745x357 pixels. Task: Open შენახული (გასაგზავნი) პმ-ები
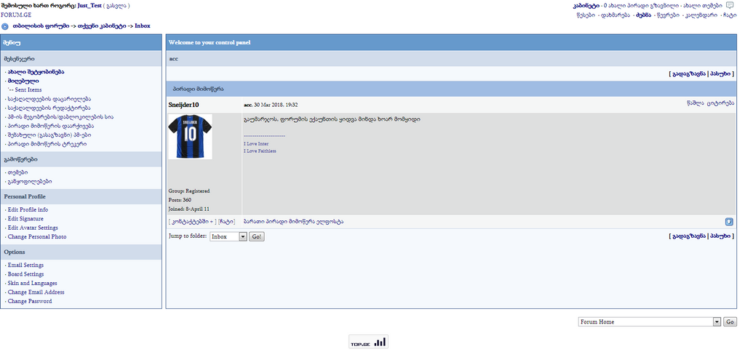50,135
